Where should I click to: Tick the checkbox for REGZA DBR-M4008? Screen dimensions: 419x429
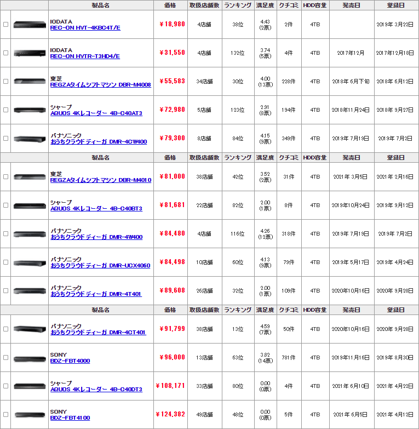[5, 81]
